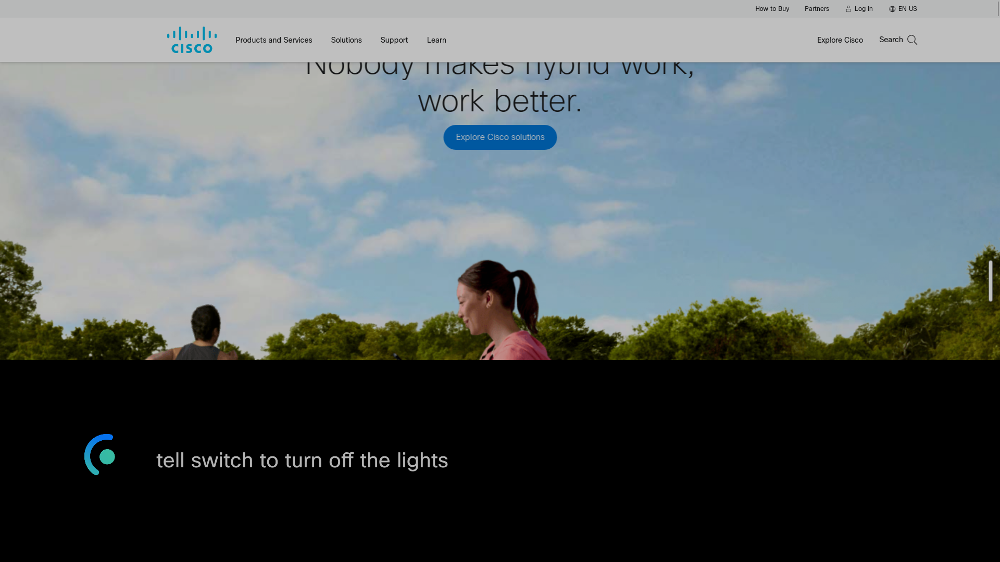Expand the Products and Services menu
Viewport: 1000px width, 562px height.
tap(273, 40)
